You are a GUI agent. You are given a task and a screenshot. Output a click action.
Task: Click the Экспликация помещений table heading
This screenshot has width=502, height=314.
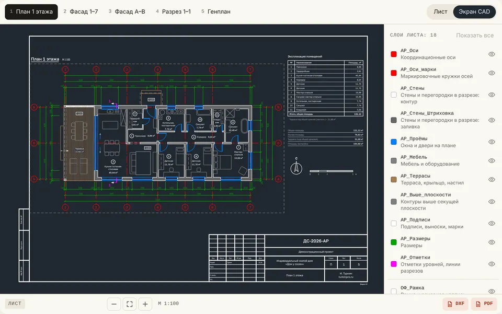(305, 56)
